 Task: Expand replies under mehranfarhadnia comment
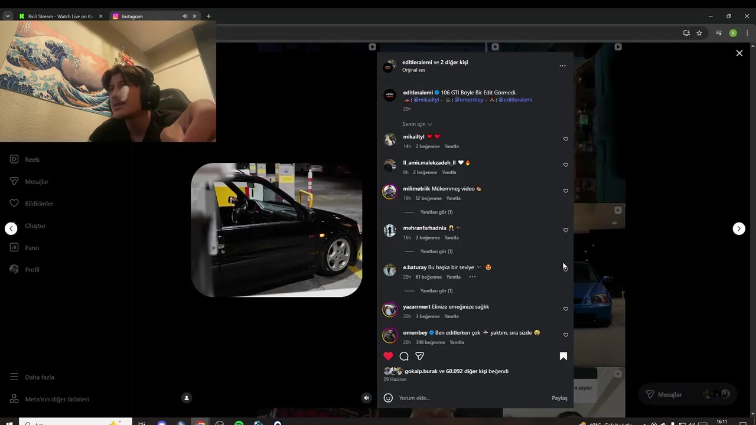pos(436,251)
